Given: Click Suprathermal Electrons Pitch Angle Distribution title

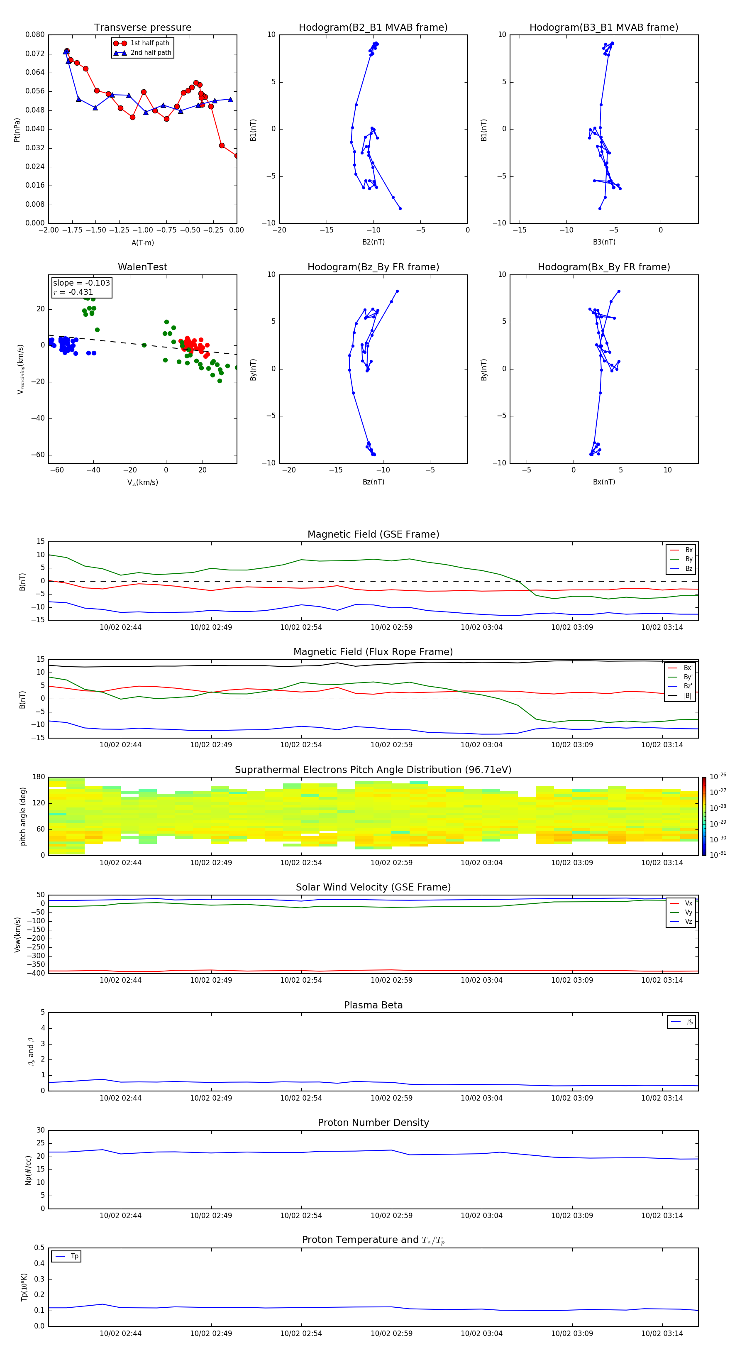Looking at the screenshot, I should tap(373, 770).
